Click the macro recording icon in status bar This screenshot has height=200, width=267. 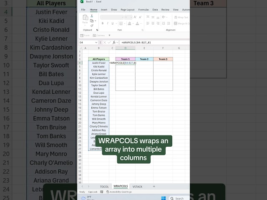pos(102,192)
